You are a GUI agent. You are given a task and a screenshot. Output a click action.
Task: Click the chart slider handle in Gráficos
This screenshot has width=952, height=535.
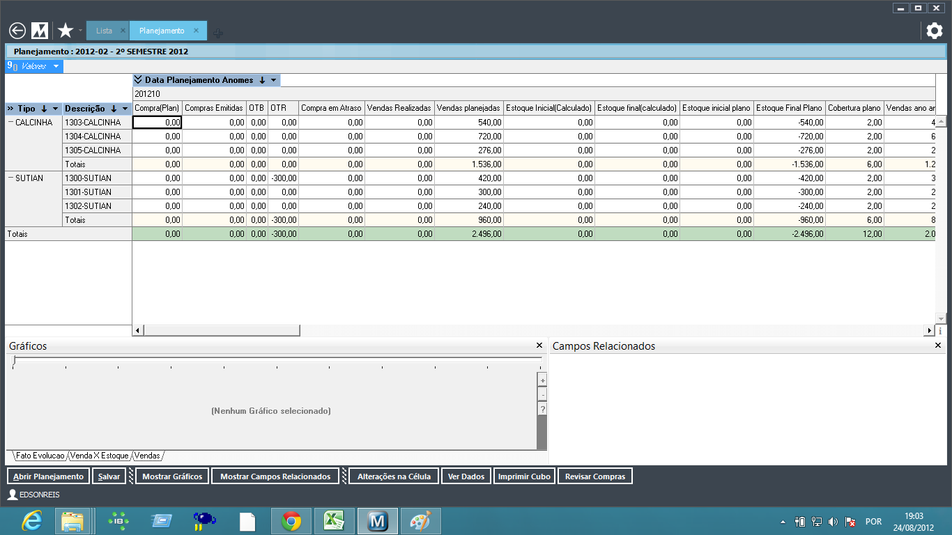click(x=14, y=360)
